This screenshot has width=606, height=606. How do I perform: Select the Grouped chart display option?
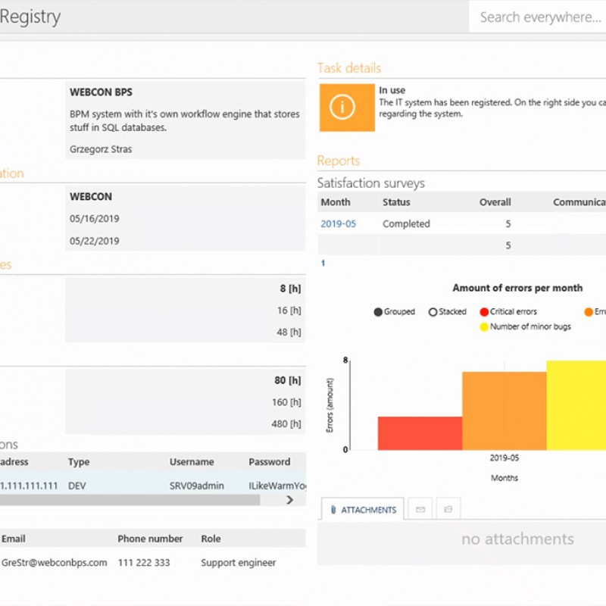(x=378, y=311)
